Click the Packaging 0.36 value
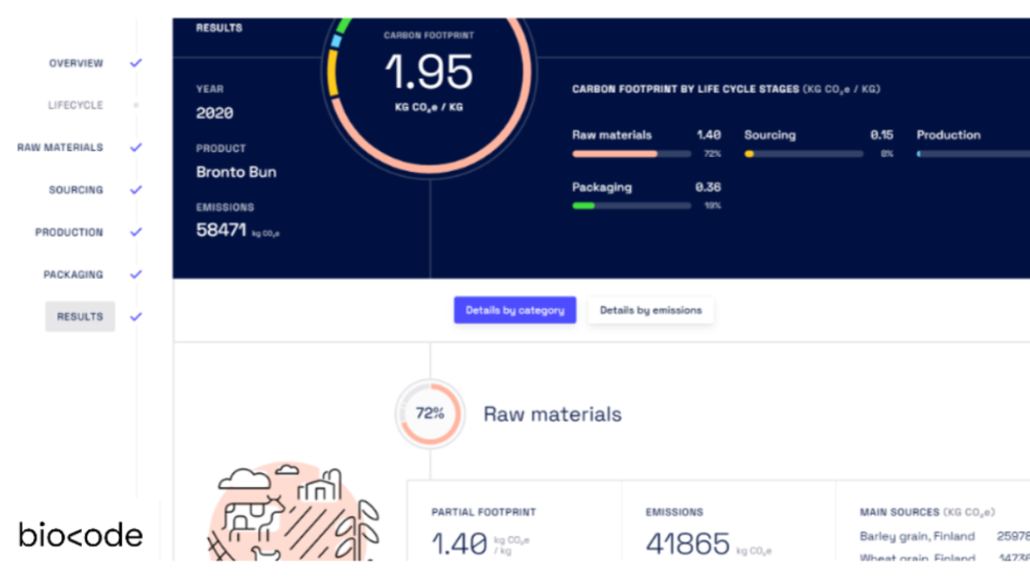The image size is (1030, 579). click(x=708, y=187)
